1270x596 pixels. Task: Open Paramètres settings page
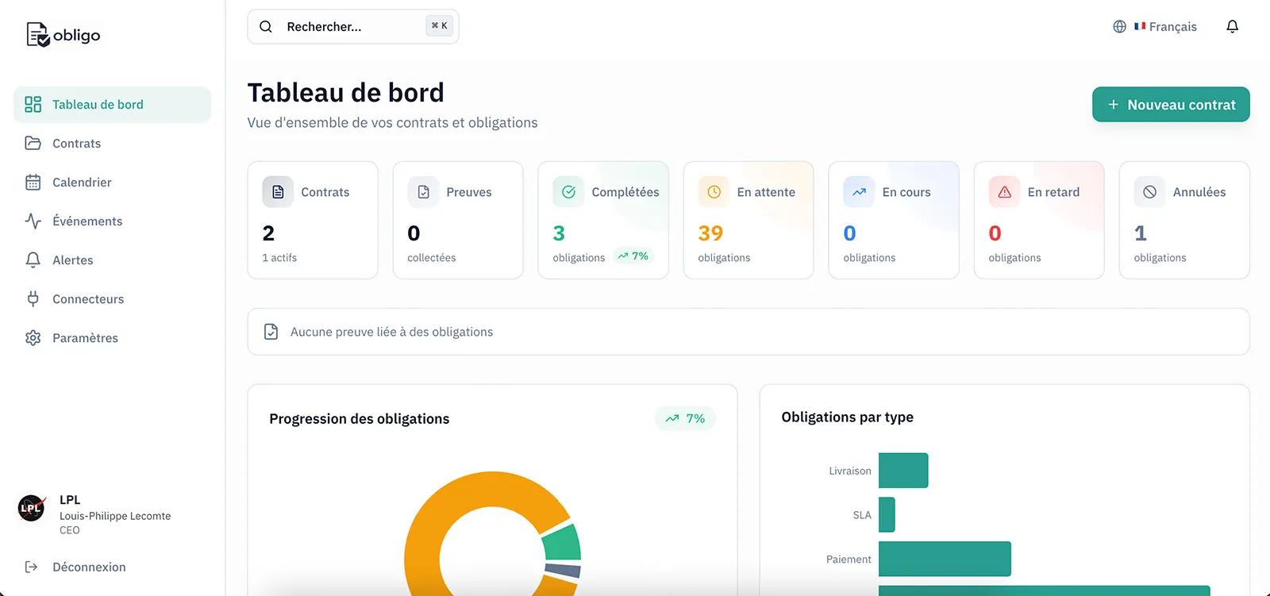pos(85,338)
